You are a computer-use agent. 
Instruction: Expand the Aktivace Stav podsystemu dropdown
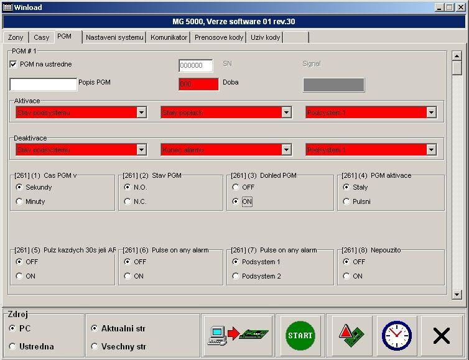[x=141, y=113]
